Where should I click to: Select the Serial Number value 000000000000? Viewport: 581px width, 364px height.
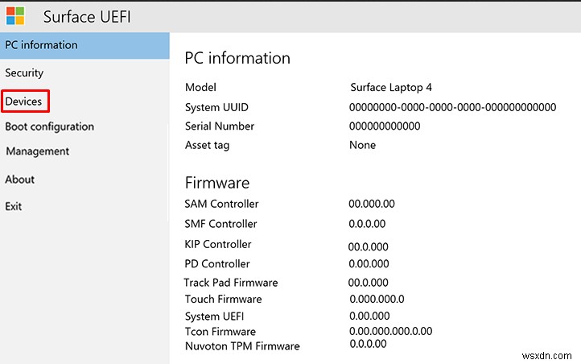click(x=385, y=126)
